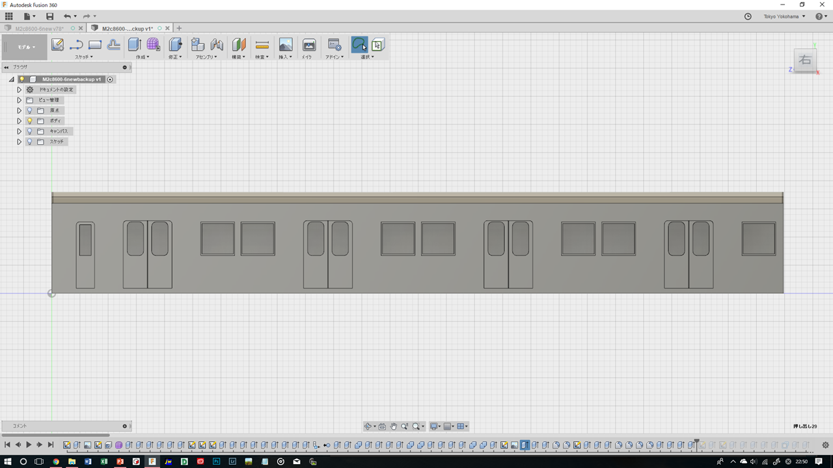
Task: Jump to the timeline end
Action: pos(50,445)
